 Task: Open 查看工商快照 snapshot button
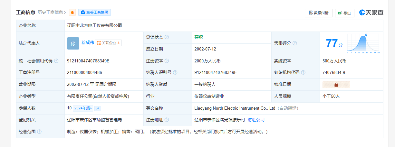coord(95,13)
